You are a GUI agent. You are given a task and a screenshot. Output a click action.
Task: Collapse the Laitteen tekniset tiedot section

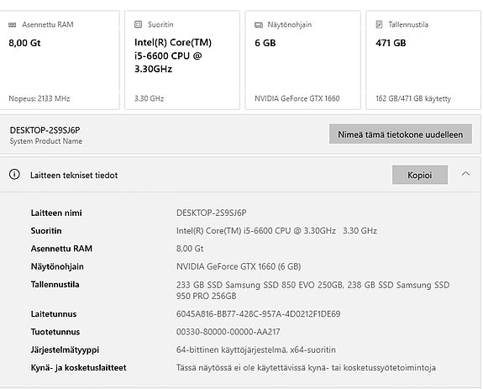coord(465,174)
